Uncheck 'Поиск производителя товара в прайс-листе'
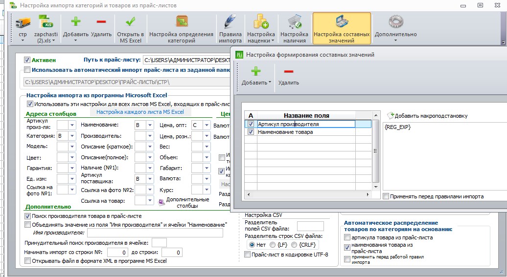The width and height of the screenshot is (507, 277). (x=27, y=216)
